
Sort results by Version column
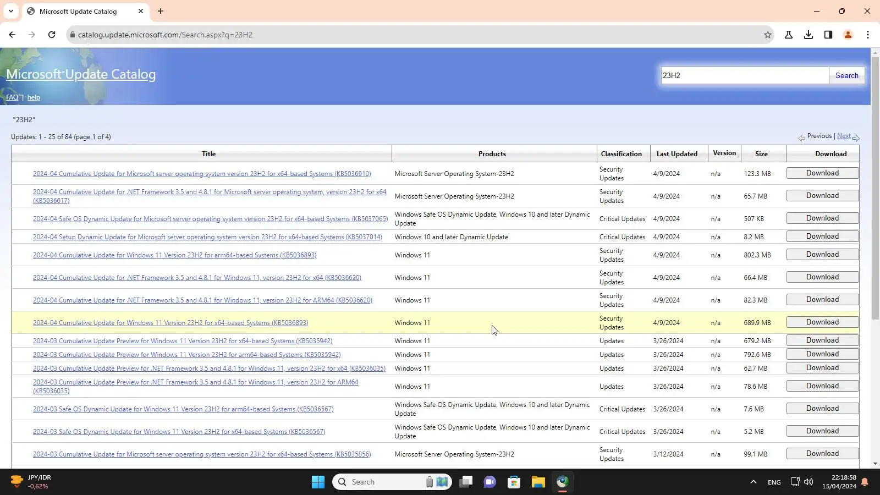click(x=724, y=153)
